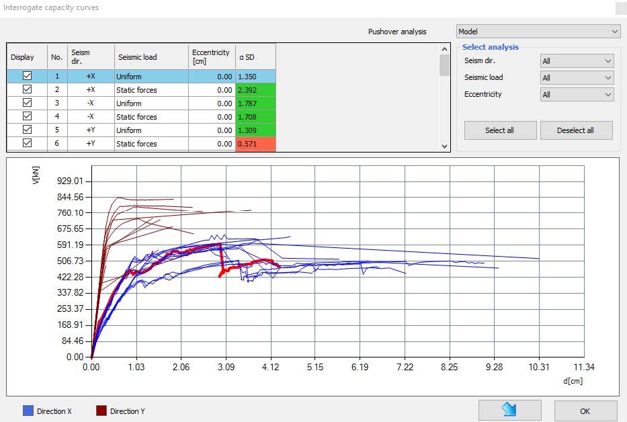This screenshot has width=627, height=422.
Task: Click the Deselect all button
Action: point(576,130)
